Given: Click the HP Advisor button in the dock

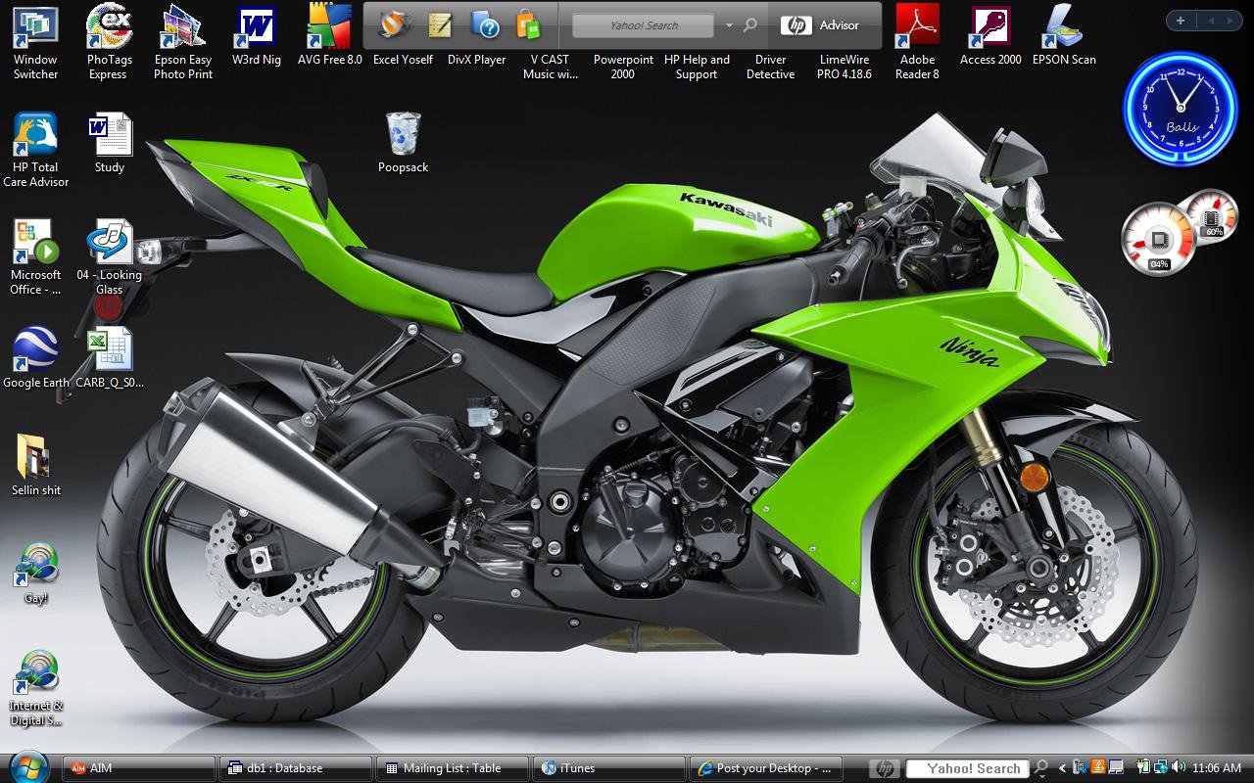Looking at the screenshot, I should [820, 25].
